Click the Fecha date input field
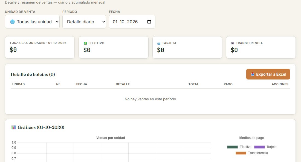 [132, 22]
